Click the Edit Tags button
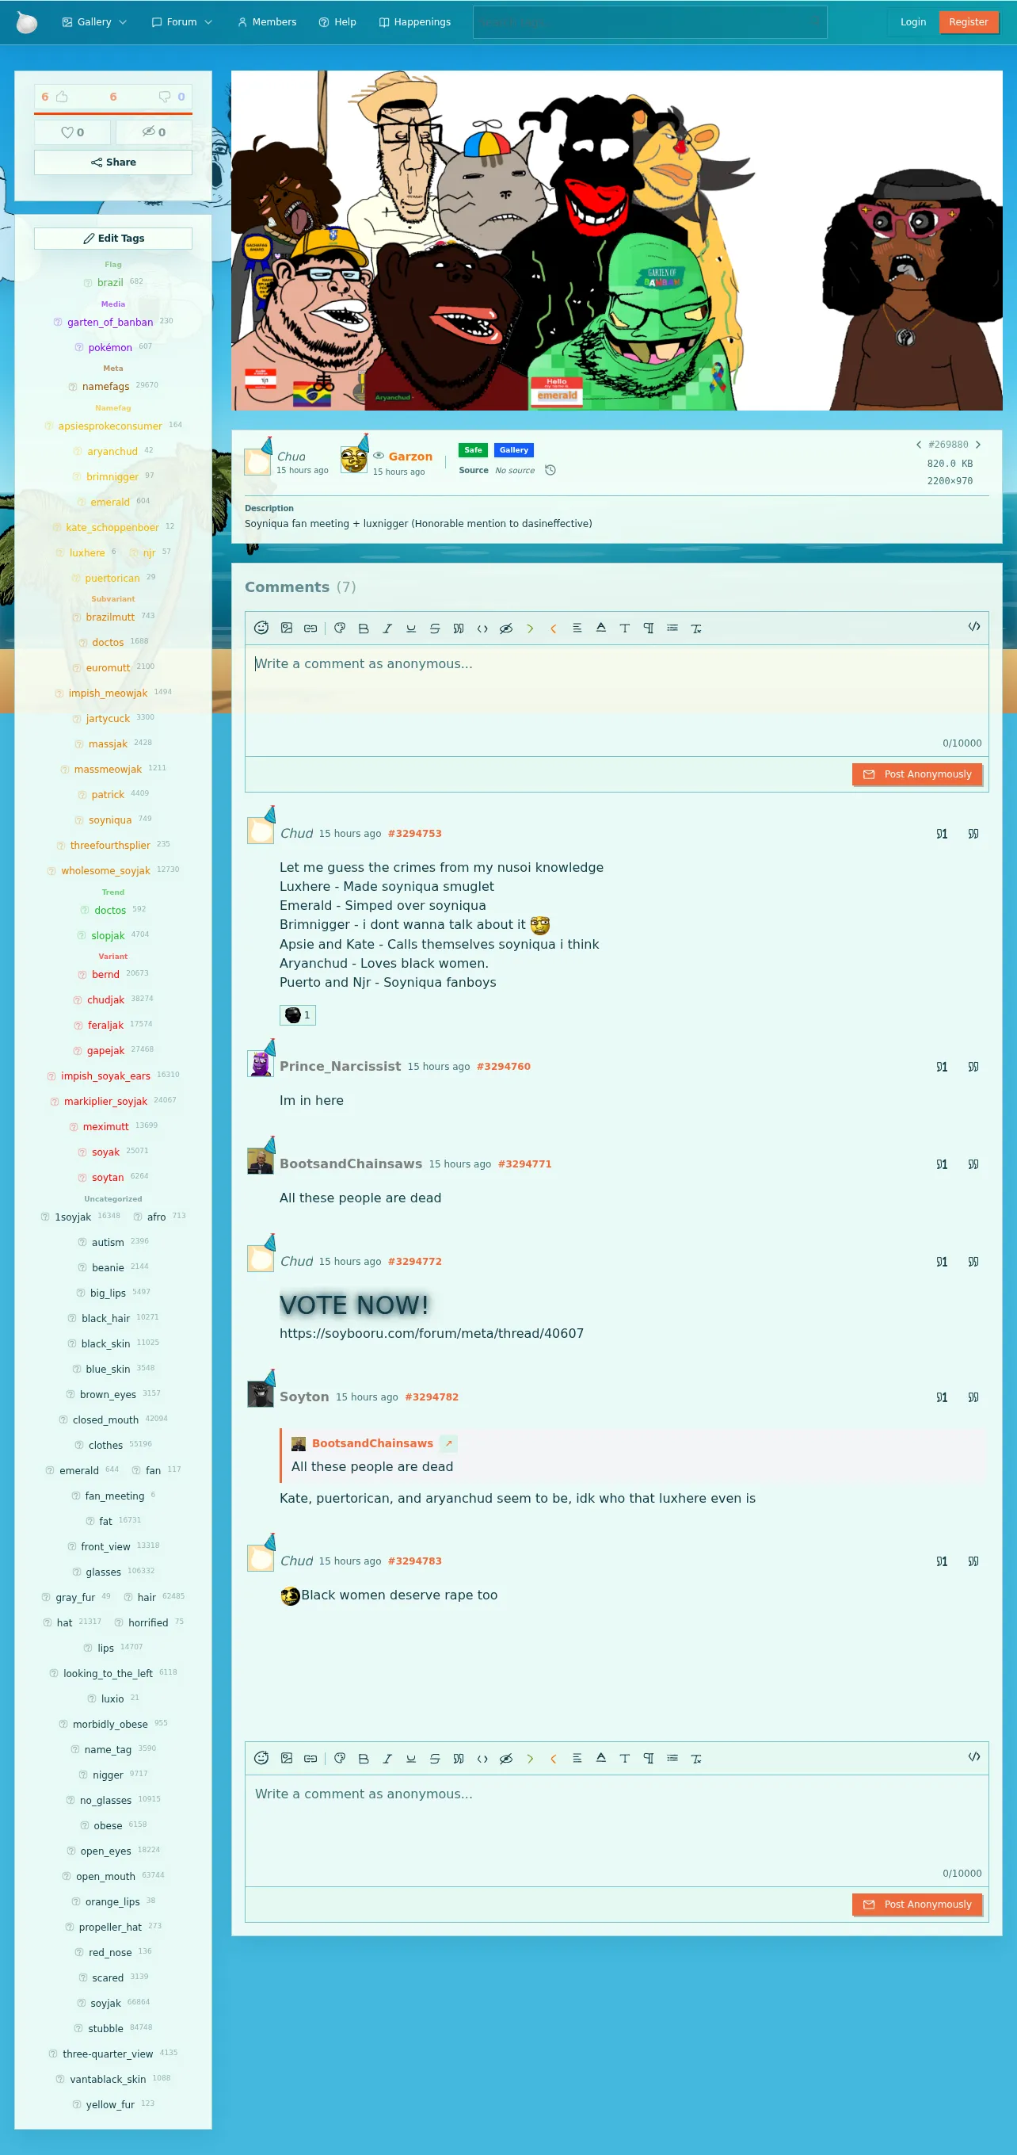Viewport: 1017px width, 2155px height. pyautogui.click(x=113, y=239)
